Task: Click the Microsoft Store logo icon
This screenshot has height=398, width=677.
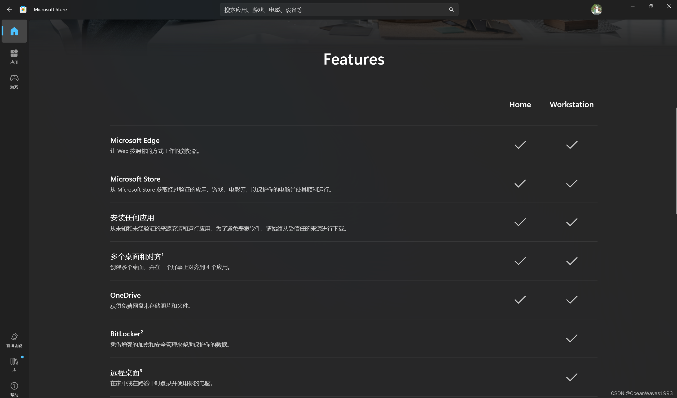Action: point(23,10)
